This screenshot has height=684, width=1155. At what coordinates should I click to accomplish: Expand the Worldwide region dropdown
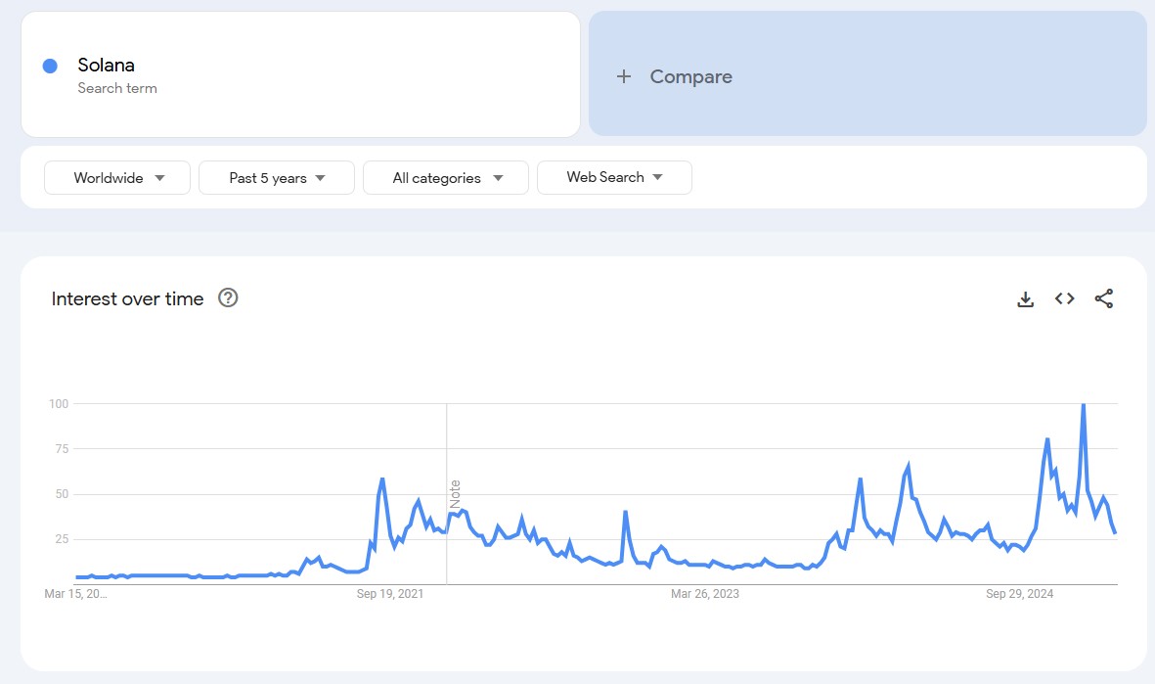(117, 178)
